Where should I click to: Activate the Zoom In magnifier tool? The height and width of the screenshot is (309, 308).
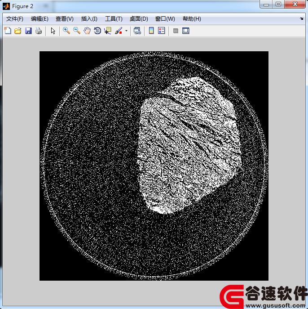pyautogui.click(x=66, y=31)
